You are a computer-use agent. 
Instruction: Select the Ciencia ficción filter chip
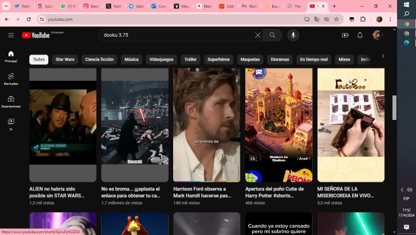99,59
